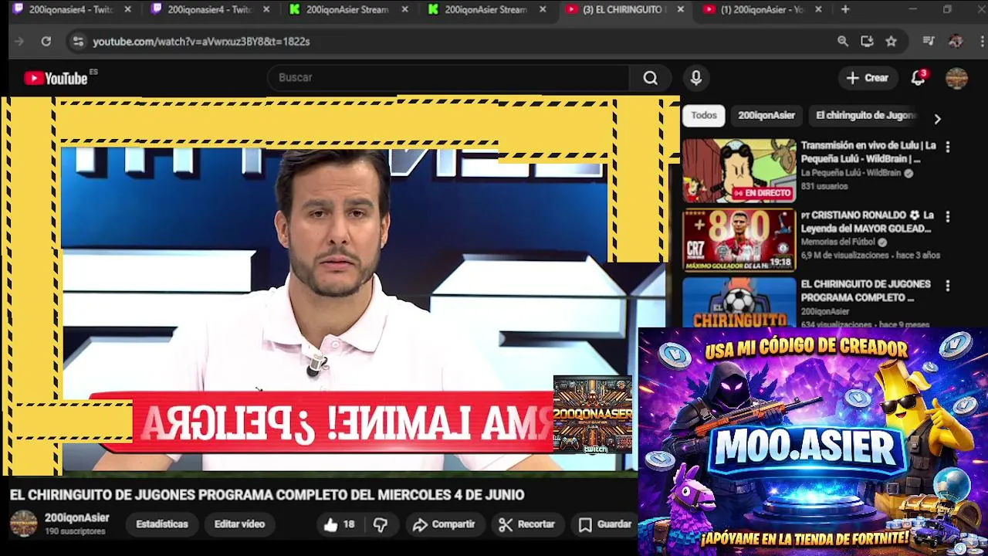988x556 pixels.
Task: Reload the page with the refresh icon
Action: coord(46,42)
